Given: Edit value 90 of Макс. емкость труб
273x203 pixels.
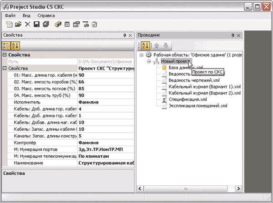Looking at the screenshot, I should [106, 95].
